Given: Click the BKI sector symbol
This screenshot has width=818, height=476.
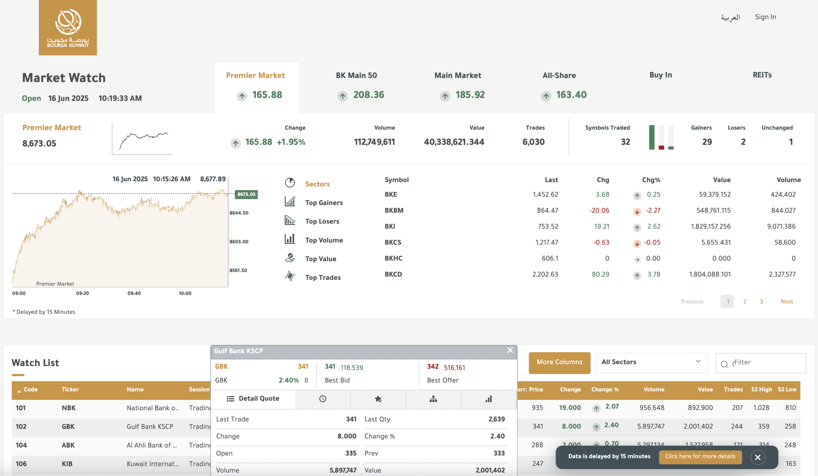Looking at the screenshot, I should tap(390, 226).
